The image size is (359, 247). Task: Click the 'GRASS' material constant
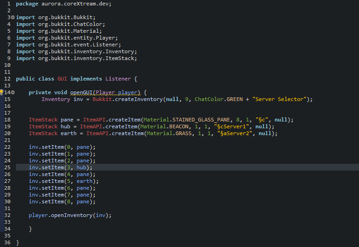pos(184,134)
